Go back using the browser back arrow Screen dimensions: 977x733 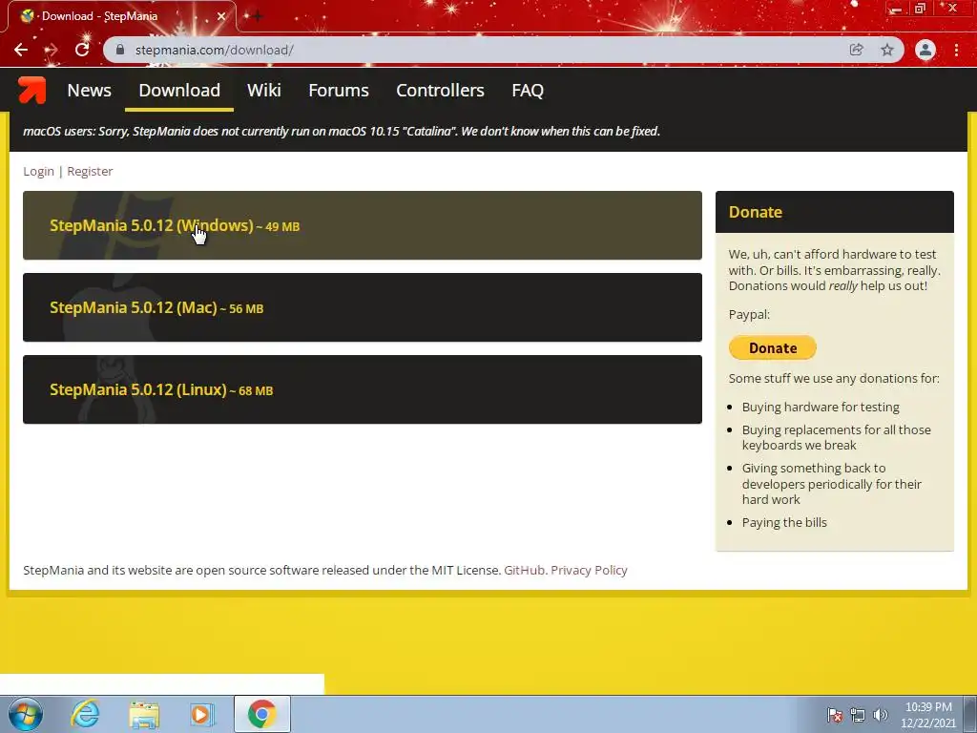pos(21,50)
